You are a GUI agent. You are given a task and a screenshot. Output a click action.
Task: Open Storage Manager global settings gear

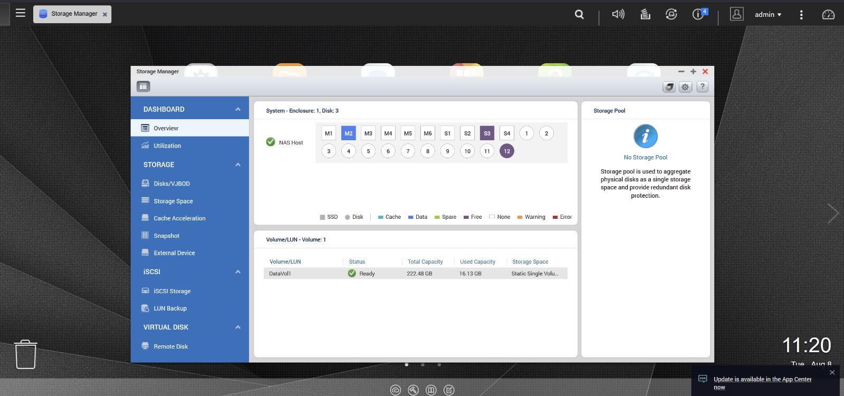pyautogui.click(x=685, y=87)
